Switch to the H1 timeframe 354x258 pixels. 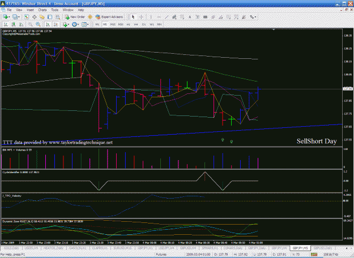[128, 24]
